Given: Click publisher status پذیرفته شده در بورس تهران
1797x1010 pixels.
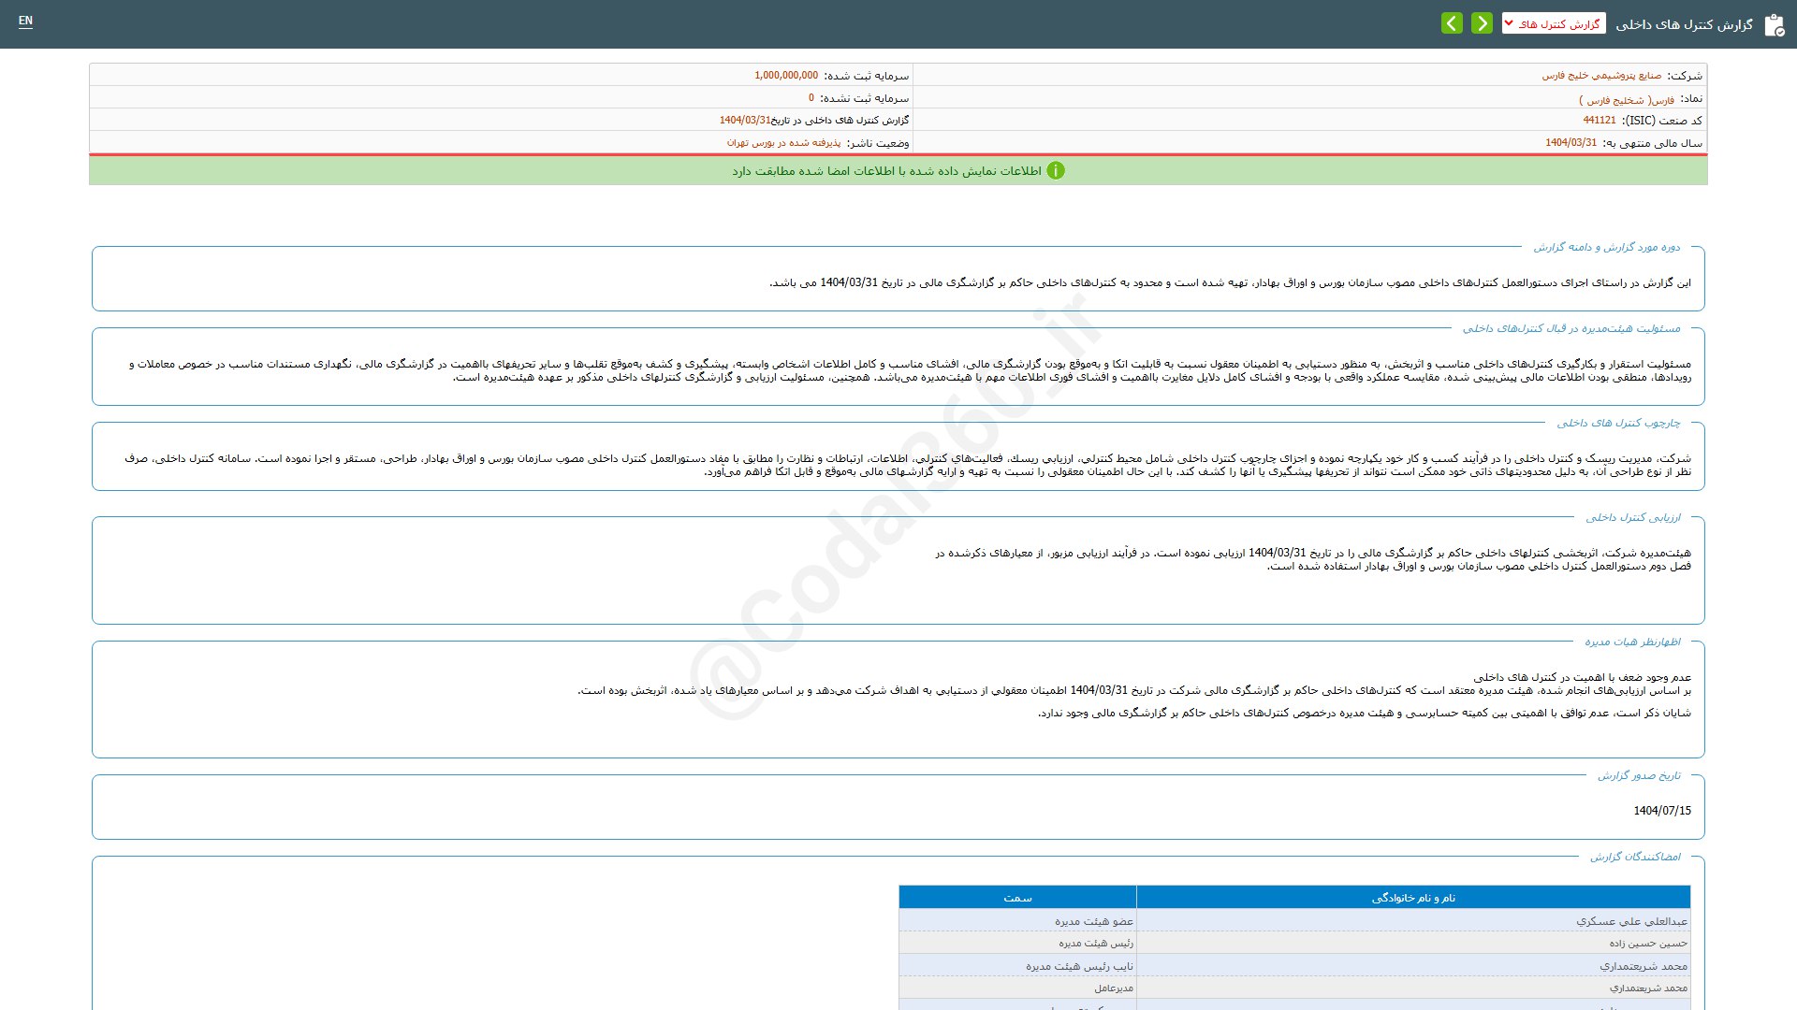Looking at the screenshot, I should (783, 143).
